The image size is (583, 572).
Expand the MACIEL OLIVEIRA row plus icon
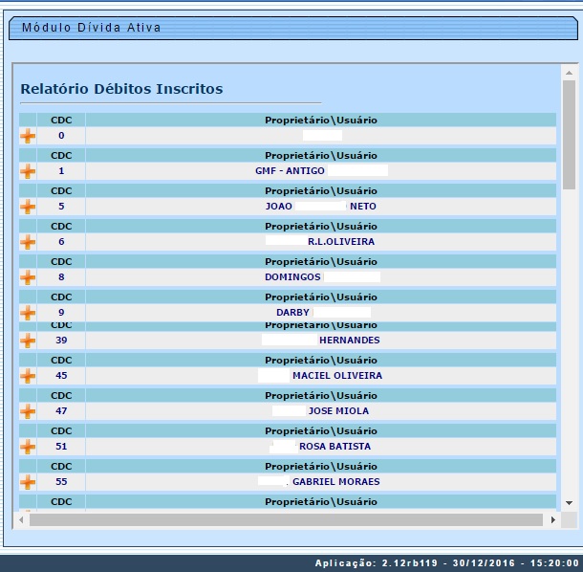tap(28, 376)
